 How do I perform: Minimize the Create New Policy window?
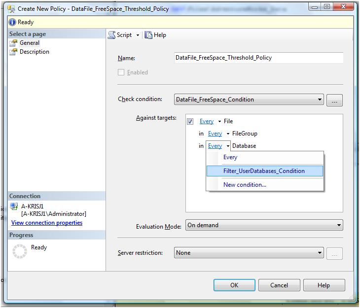tap(315, 7)
